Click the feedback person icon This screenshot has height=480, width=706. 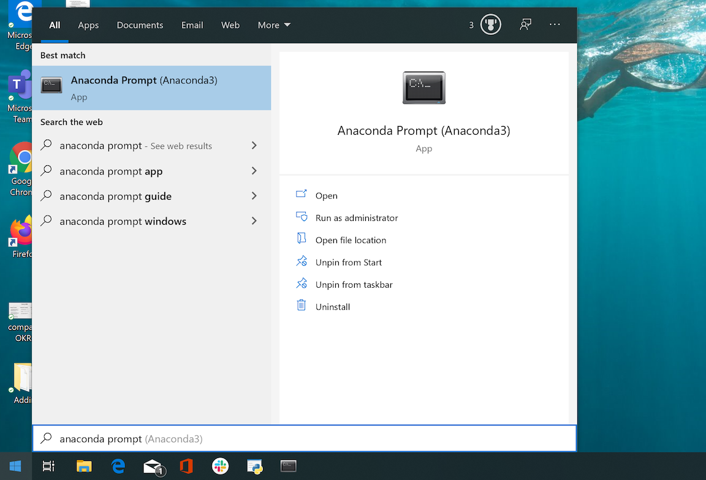point(525,24)
